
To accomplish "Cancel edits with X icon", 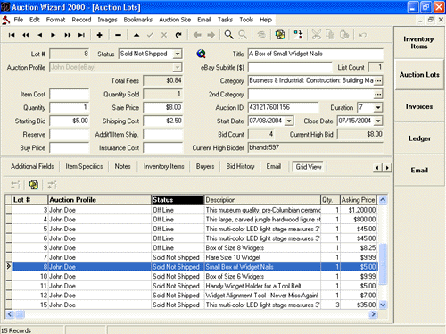I will (164, 35).
